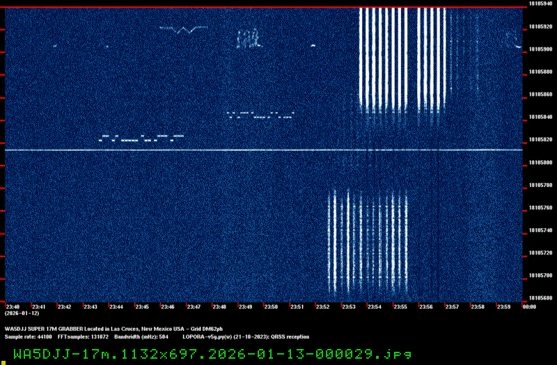The height and width of the screenshot is (365, 557).
Task: Select the 18105920 frequency label
Action: [541, 26]
